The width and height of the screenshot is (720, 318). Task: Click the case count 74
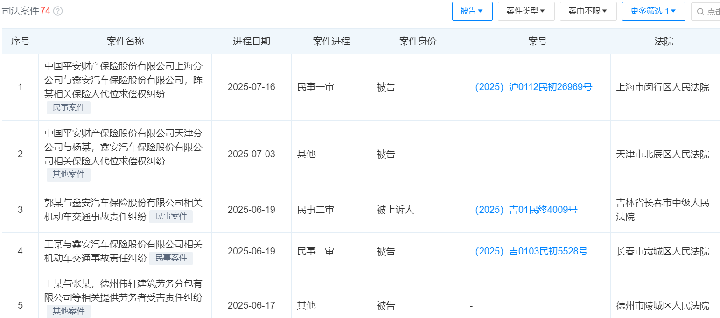[45, 11]
